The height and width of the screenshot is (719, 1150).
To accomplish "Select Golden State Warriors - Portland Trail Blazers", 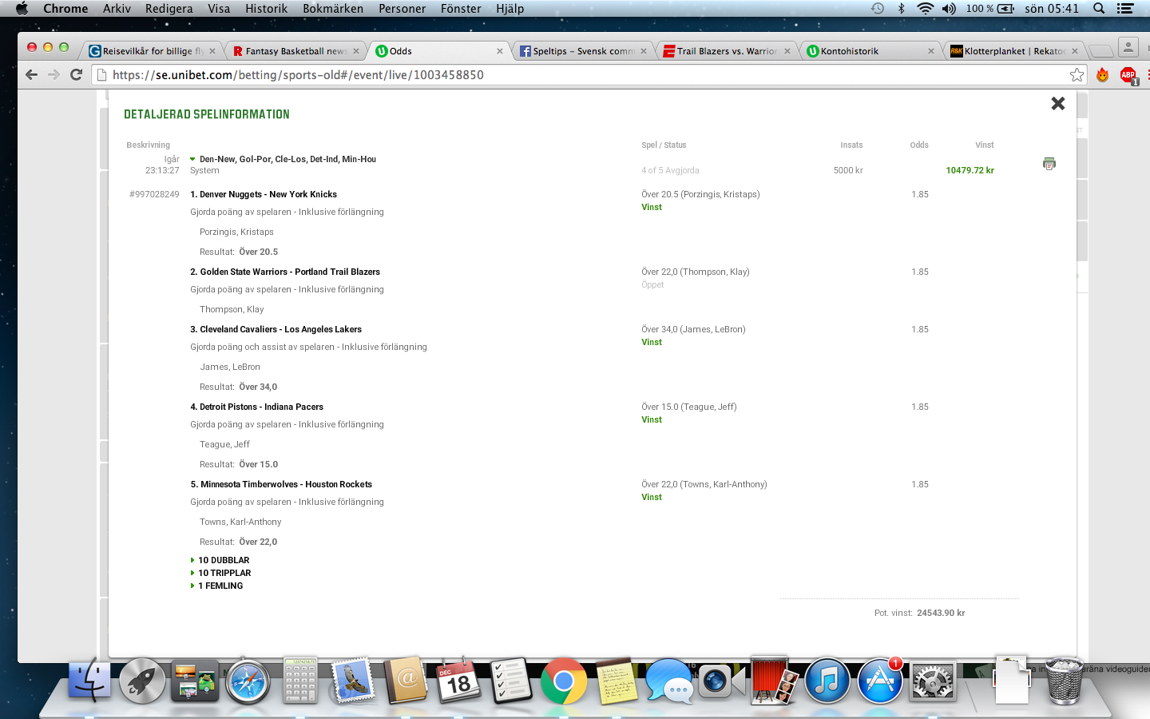I will [x=285, y=272].
